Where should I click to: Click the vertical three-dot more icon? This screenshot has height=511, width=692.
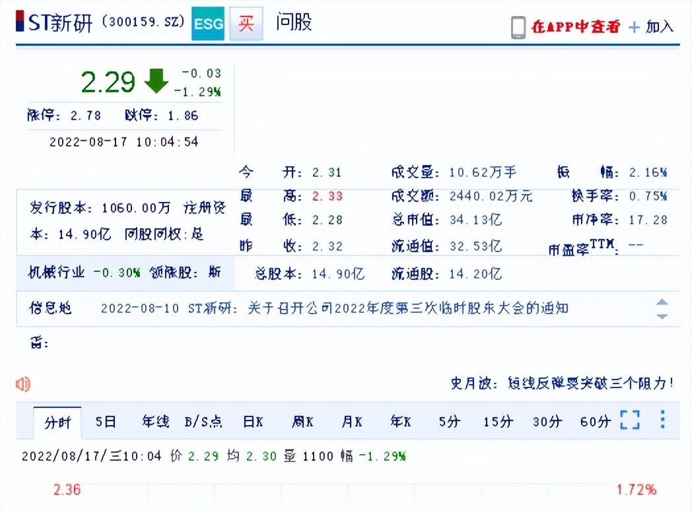(x=662, y=420)
